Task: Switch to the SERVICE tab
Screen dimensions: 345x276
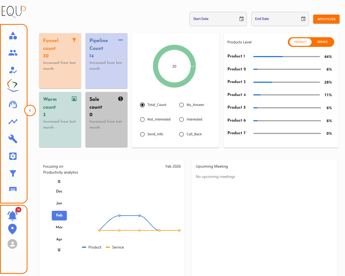Action: click(x=322, y=42)
